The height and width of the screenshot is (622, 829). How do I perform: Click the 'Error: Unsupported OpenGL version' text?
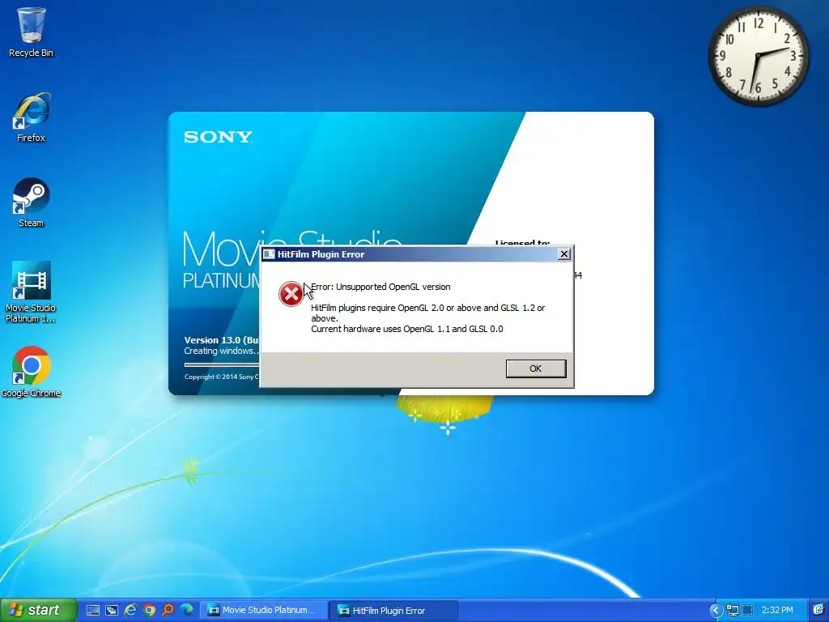point(380,287)
